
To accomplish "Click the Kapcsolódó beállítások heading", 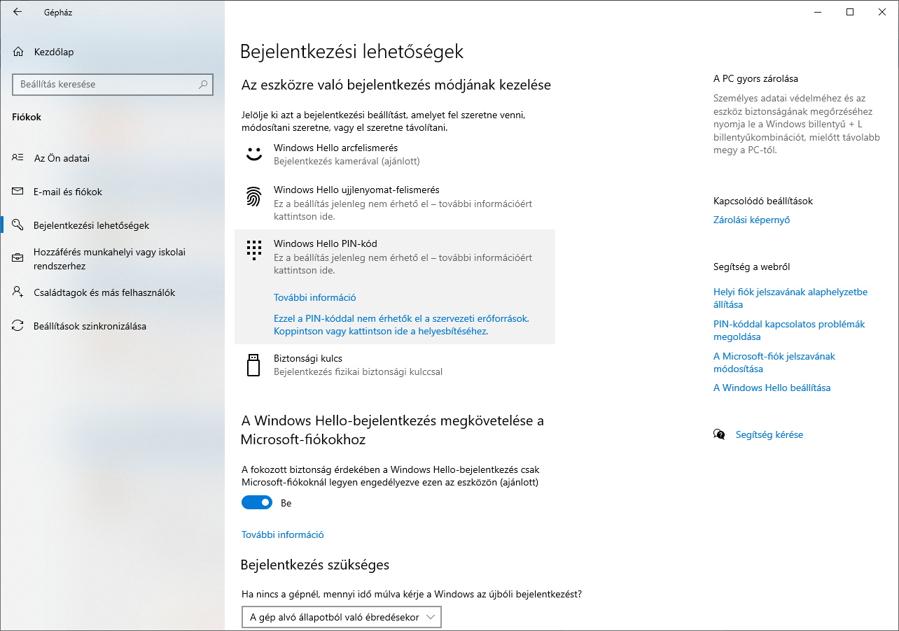I will [x=763, y=201].
